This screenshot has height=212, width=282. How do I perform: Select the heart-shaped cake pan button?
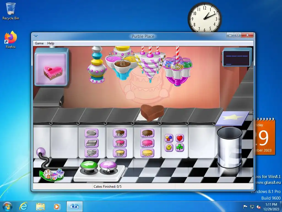91,153
